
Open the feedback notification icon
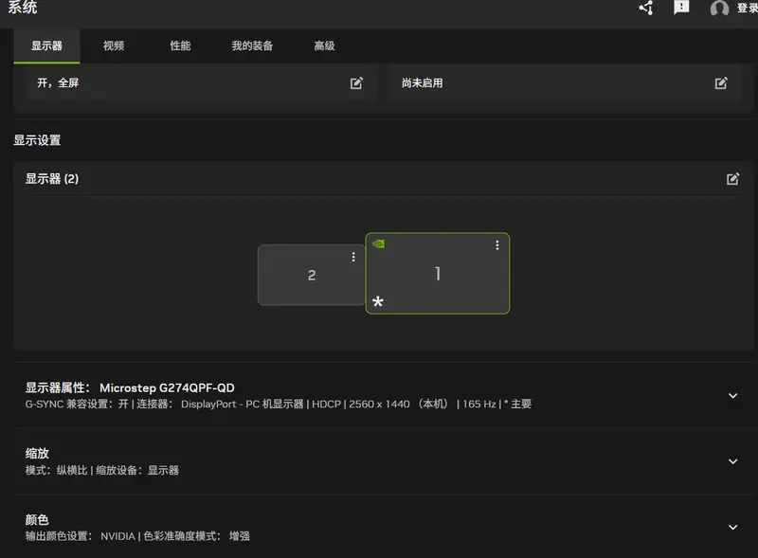pyautogui.click(x=681, y=8)
